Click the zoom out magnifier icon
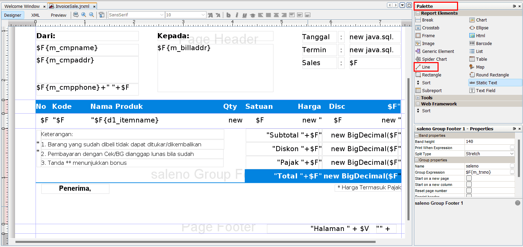Screen dimensions: 523x247 coord(91,15)
